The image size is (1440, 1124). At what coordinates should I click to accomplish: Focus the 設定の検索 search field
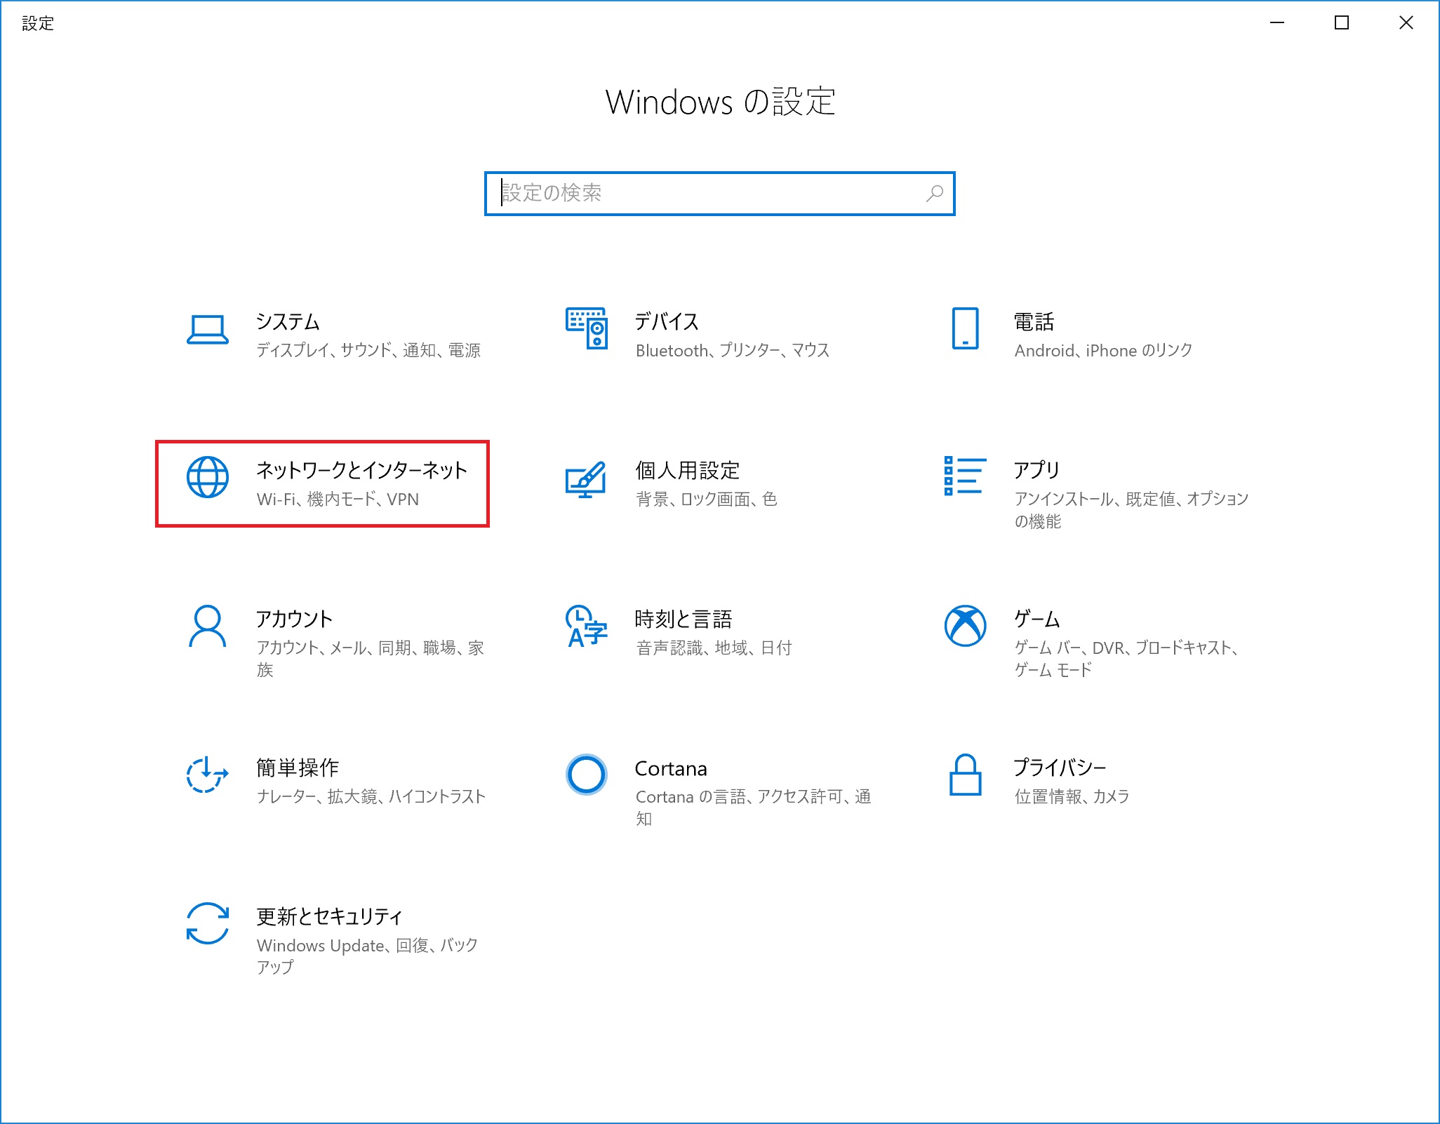(x=702, y=194)
